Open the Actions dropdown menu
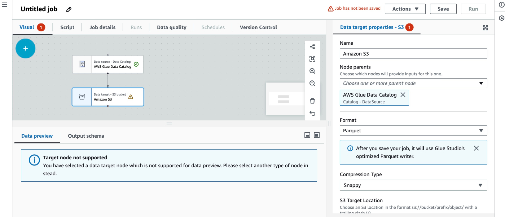This screenshot has height=217, width=505. point(405,9)
